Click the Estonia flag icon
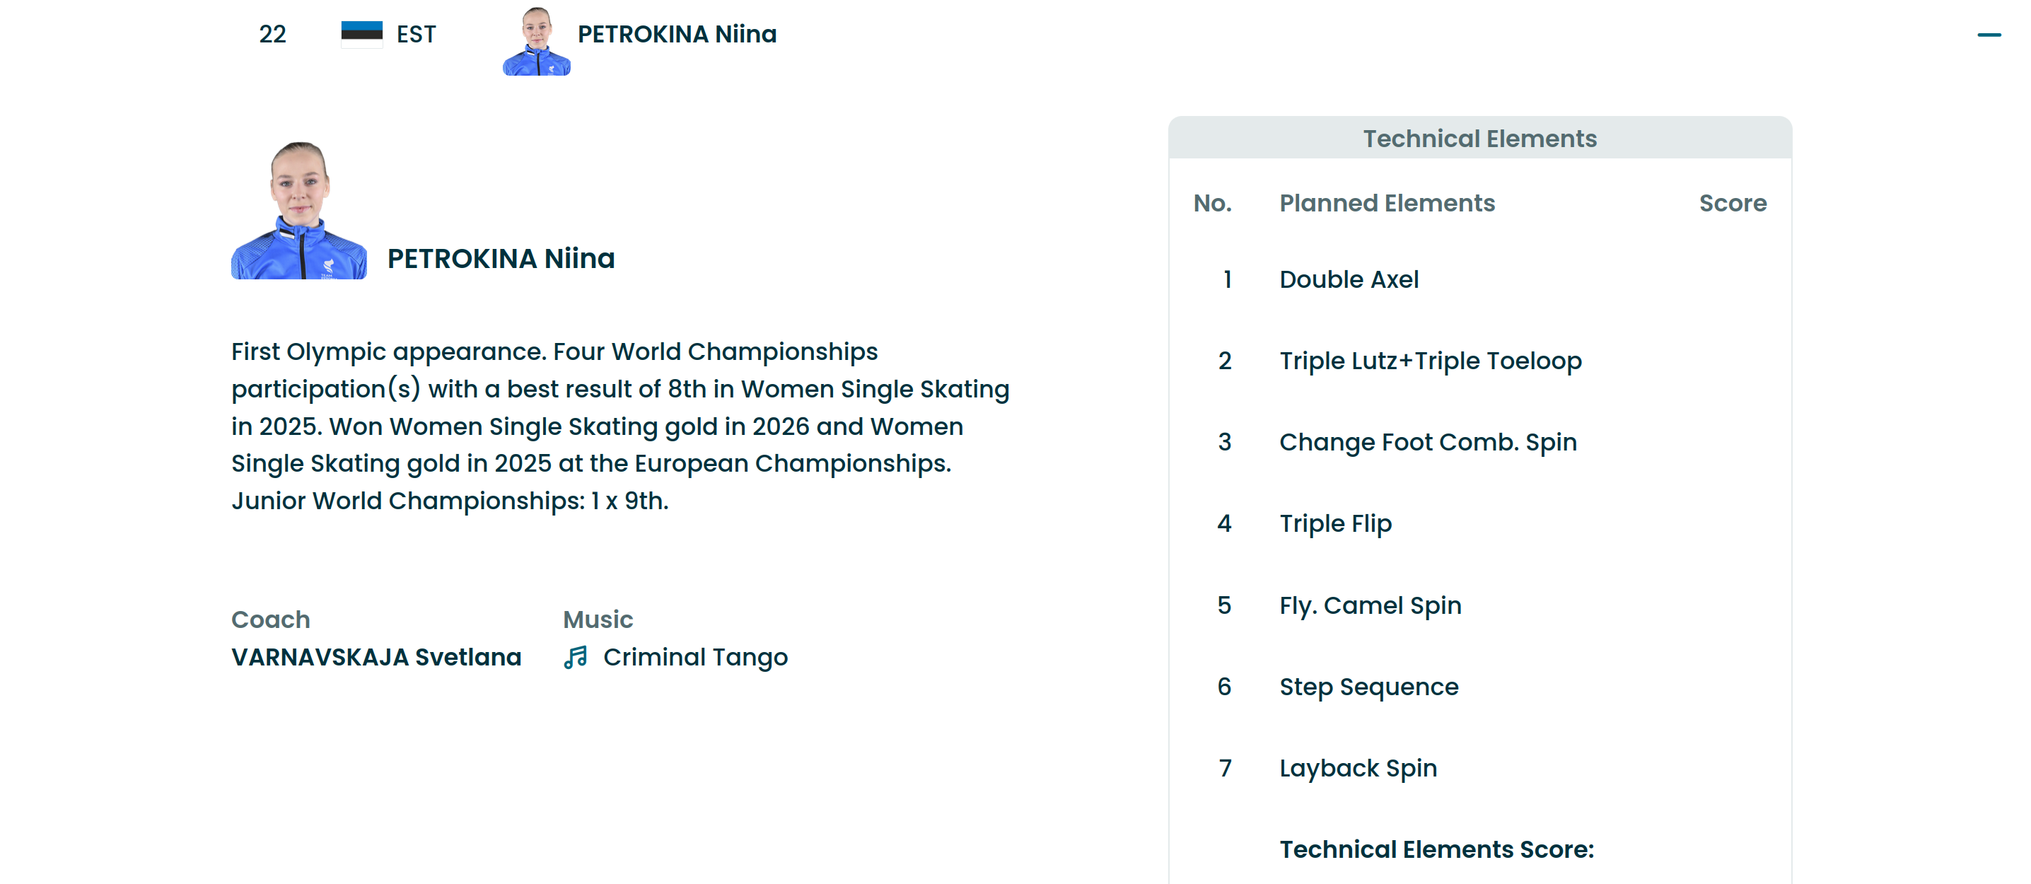The height and width of the screenshot is (884, 2031). pyautogui.click(x=362, y=34)
